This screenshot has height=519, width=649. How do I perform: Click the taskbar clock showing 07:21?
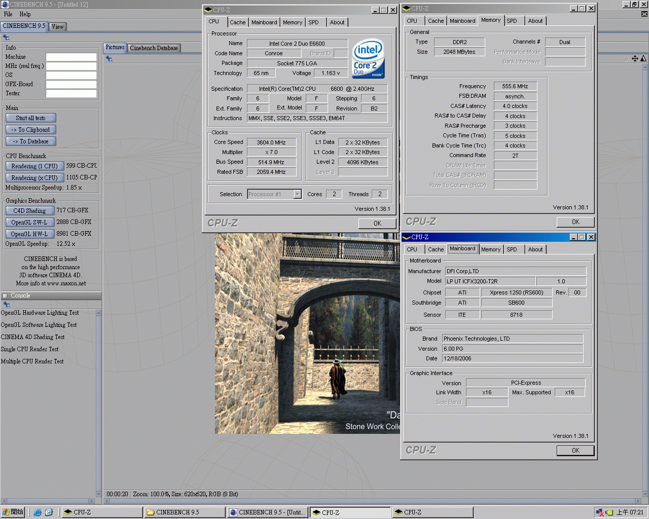(x=630, y=512)
